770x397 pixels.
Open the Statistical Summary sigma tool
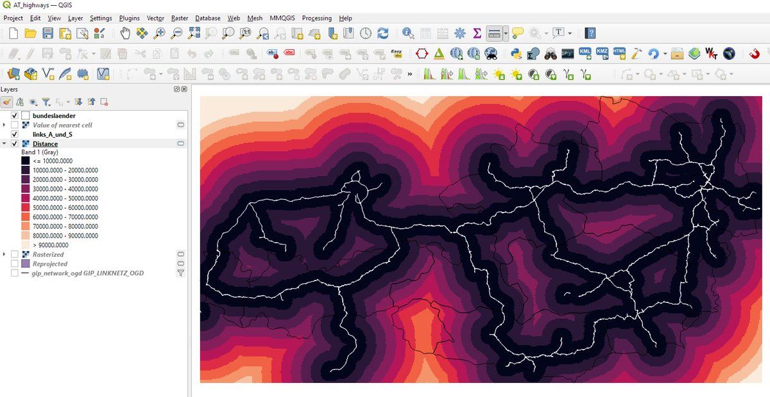tap(477, 33)
